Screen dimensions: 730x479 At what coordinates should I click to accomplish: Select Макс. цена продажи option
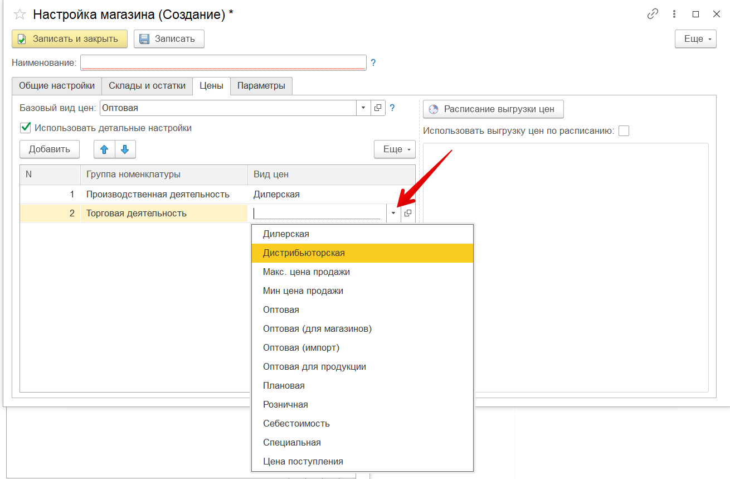pyautogui.click(x=362, y=272)
